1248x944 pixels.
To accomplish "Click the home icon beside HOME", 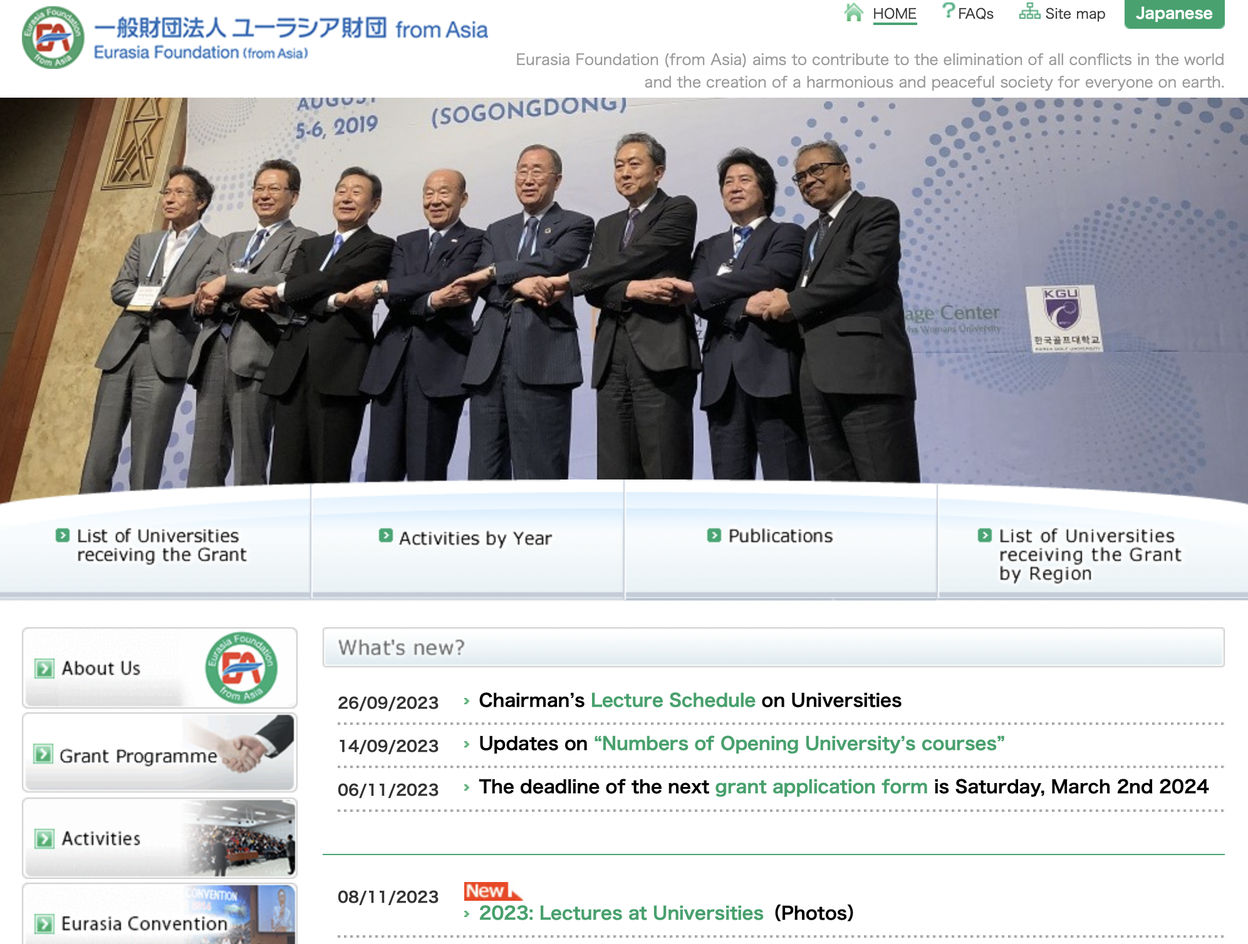I will [x=853, y=13].
